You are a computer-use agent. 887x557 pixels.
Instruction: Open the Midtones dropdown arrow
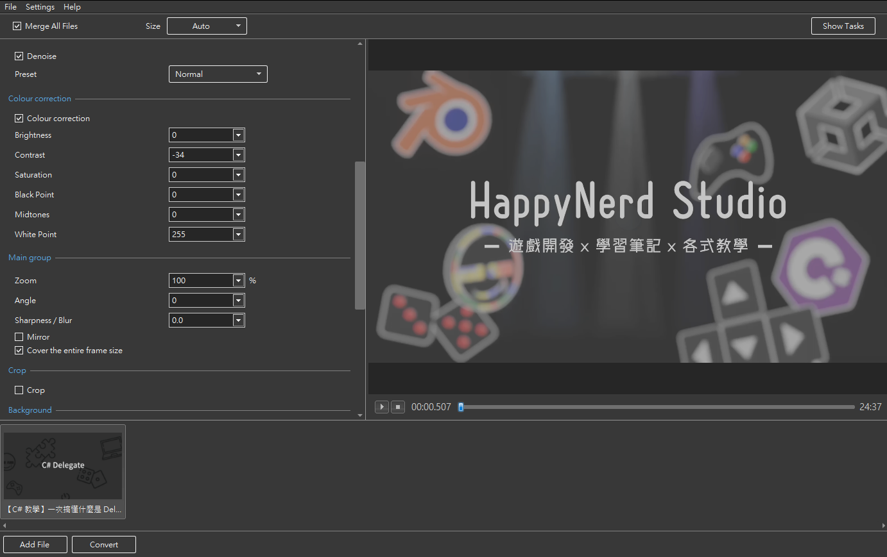[x=239, y=215]
